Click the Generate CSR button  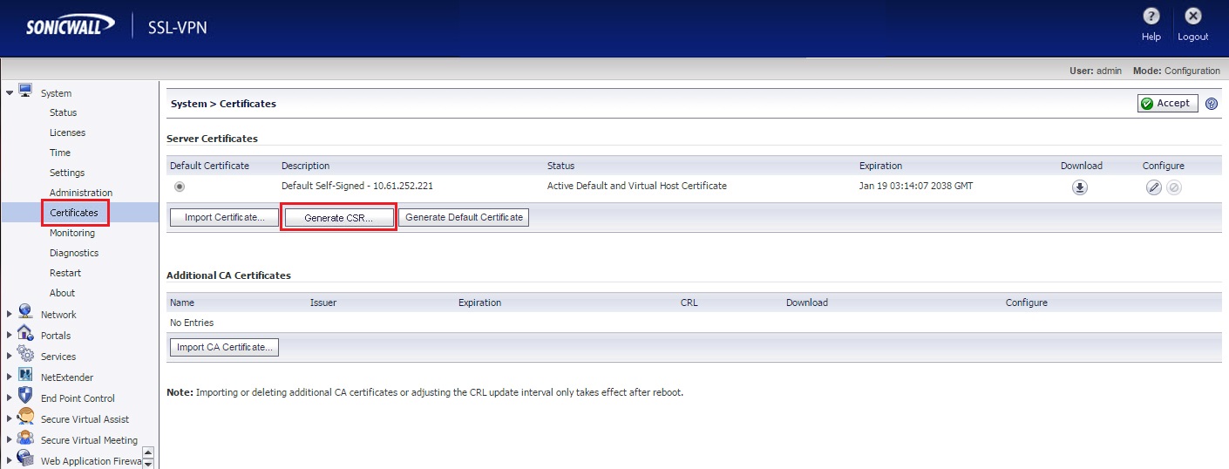338,218
